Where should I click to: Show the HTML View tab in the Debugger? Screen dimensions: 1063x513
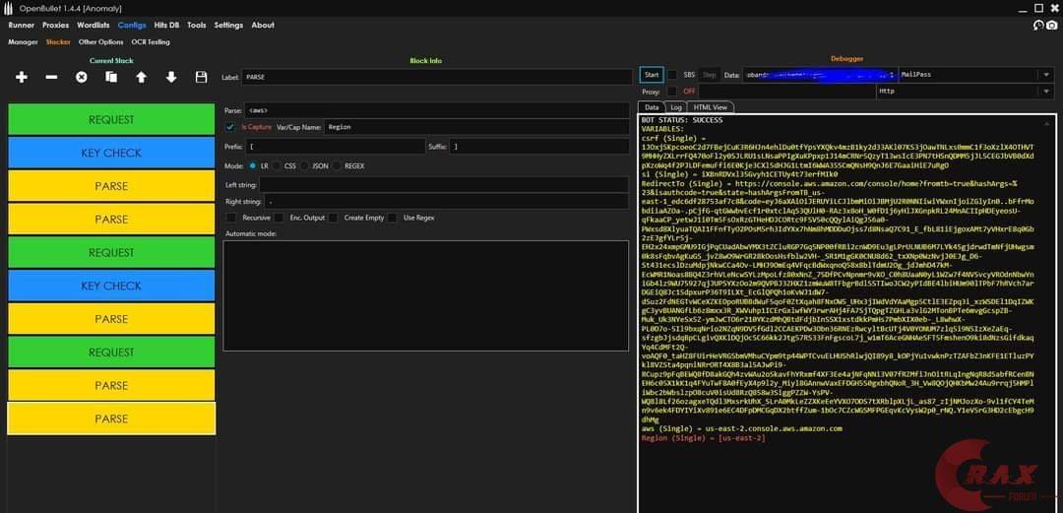coord(711,107)
